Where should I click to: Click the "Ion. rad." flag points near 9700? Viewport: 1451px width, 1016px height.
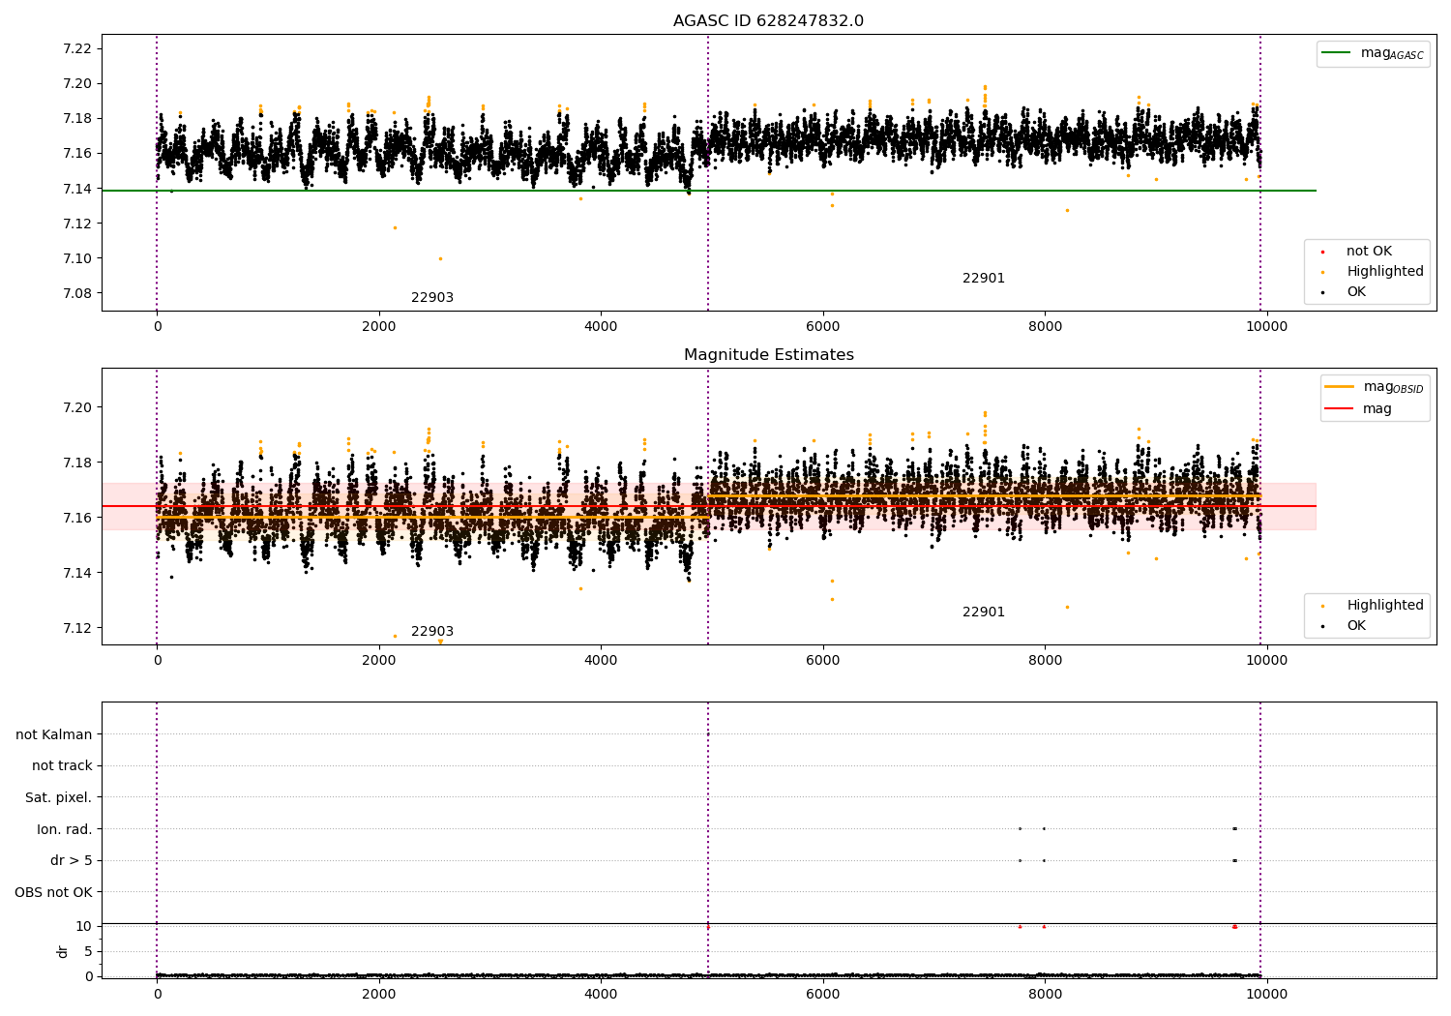[1234, 828]
